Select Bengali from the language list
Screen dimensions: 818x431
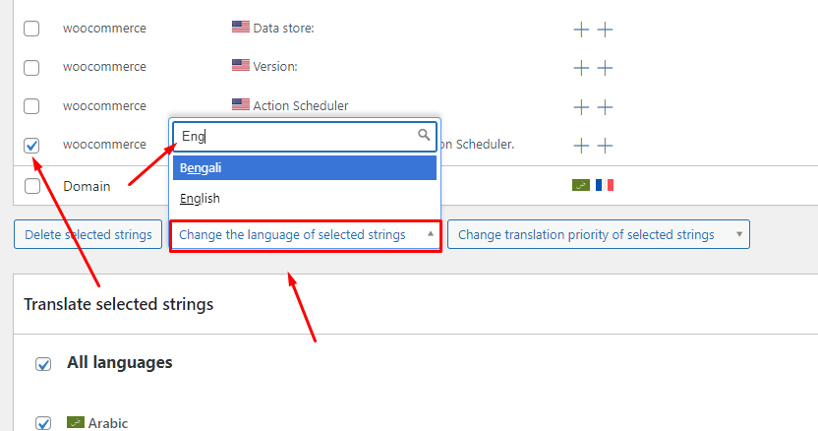pos(305,167)
